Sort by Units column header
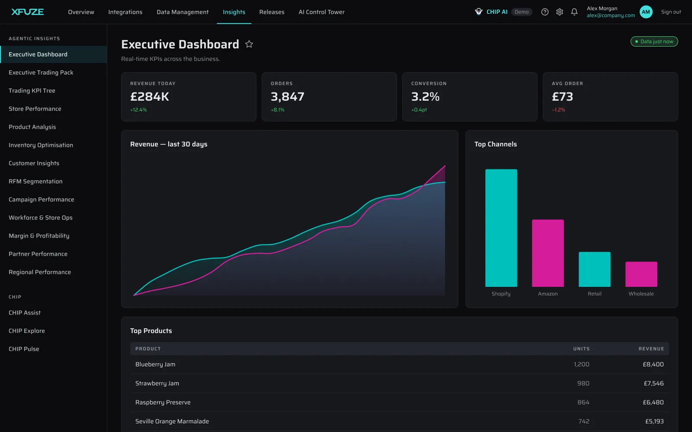This screenshot has width=692, height=432. pos(581,349)
